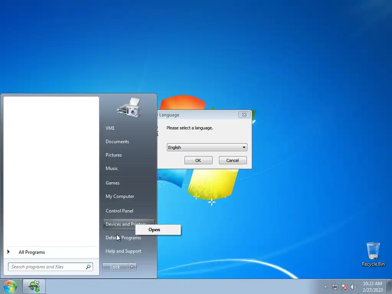This screenshot has height=294, width=392.
Task: Click Cancel in the Language dialog
Action: 232,160
